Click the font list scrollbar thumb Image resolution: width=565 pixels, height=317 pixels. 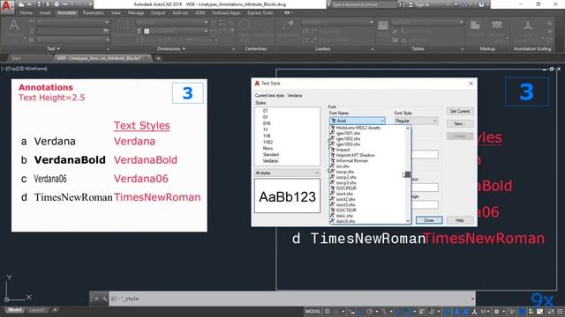[408, 174]
